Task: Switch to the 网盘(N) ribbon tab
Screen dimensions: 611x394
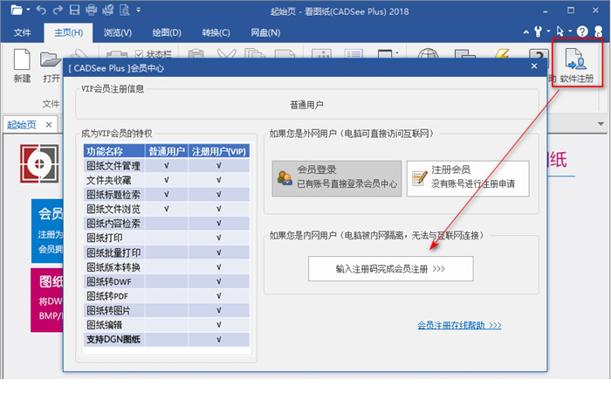Action: (265, 32)
